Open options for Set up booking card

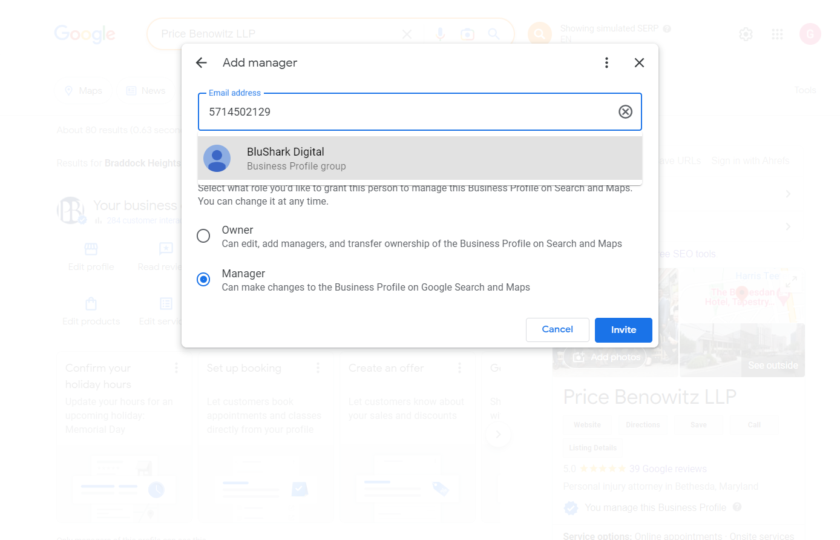(318, 368)
